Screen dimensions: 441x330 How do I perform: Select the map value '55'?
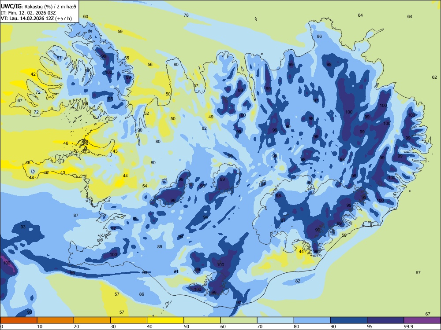[x=127, y=58]
